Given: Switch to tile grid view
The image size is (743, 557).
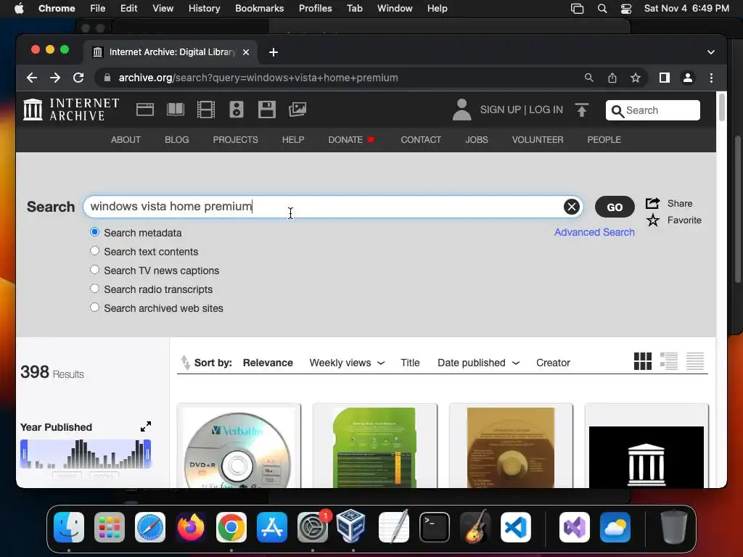Looking at the screenshot, I should tap(643, 361).
